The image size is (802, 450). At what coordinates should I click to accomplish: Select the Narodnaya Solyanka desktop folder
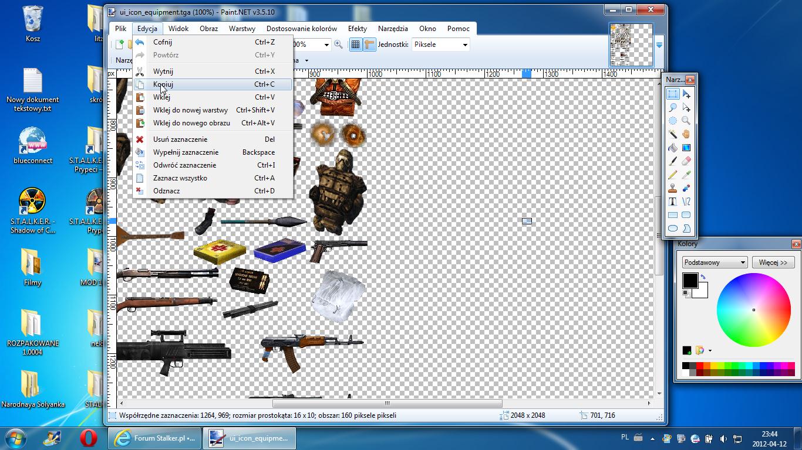point(33,388)
